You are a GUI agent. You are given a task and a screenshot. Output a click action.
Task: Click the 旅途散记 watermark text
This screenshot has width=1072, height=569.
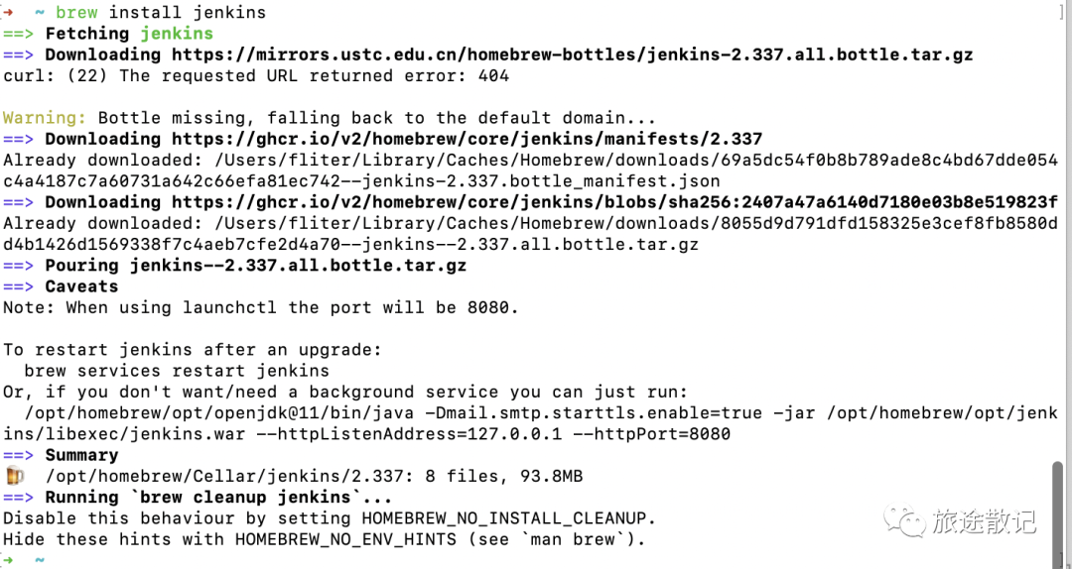click(x=983, y=521)
